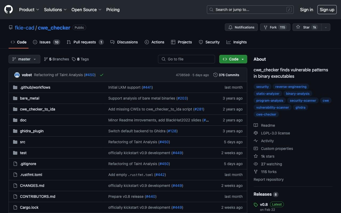
Task: Open the ghidra_plugin folder
Action: point(32,131)
